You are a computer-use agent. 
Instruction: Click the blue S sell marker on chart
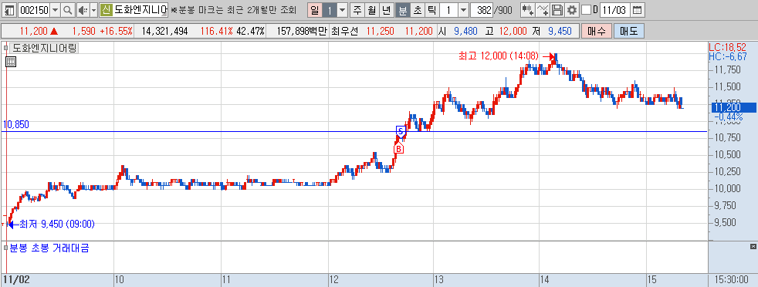[x=401, y=131]
